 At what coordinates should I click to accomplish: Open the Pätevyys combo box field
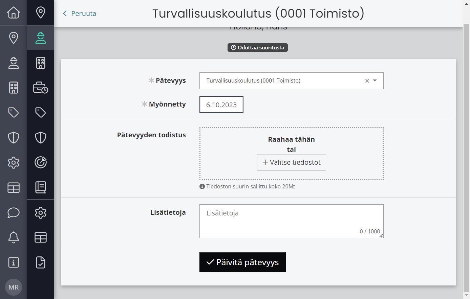292,81
